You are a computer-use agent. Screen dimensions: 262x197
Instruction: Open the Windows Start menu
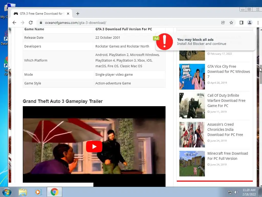7,192
